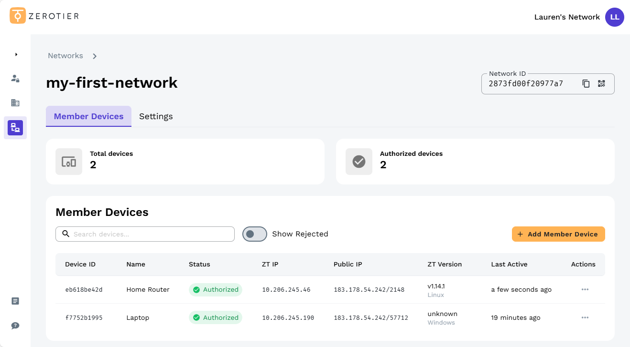Viewport: 630px width, 347px height.
Task: Open actions menu for Home Router
Action: pos(585,289)
